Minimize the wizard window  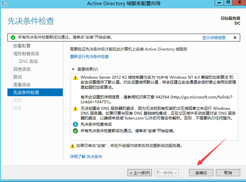click(x=219, y=3)
